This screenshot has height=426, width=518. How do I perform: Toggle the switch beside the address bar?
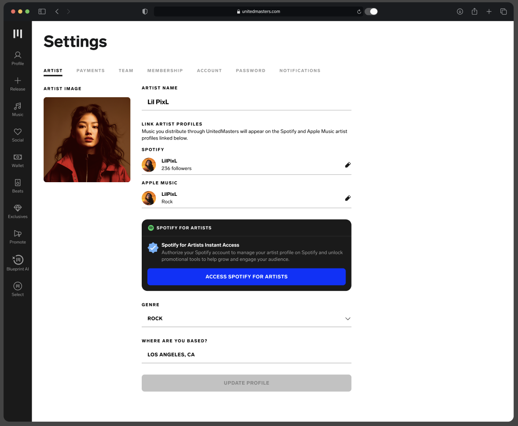pos(371,11)
